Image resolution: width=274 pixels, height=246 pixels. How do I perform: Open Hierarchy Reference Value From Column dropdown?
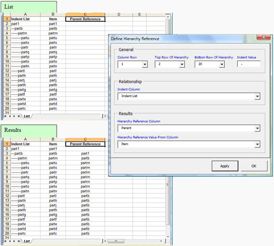tap(257, 144)
